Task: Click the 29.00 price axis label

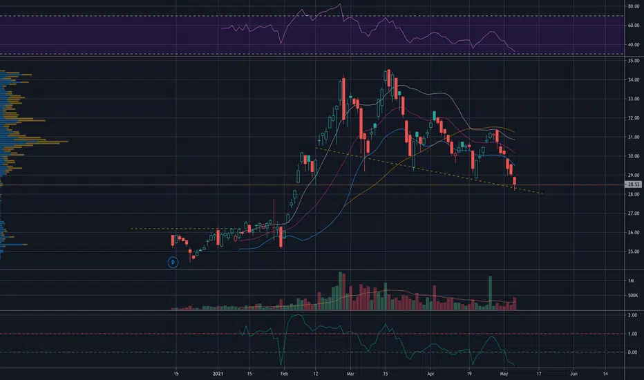Action: point(634,175)
